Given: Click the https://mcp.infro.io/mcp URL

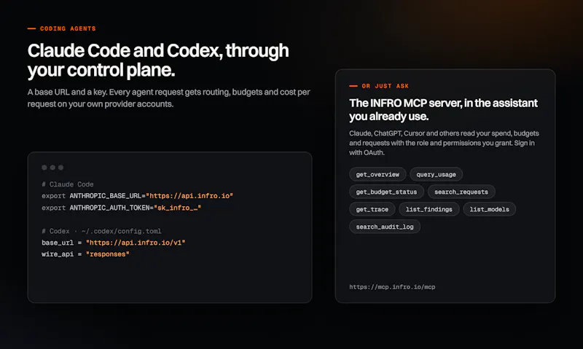Looking at the screenshot, I should [392, 287].
